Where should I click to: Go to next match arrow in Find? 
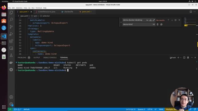(x=172, y=20)
